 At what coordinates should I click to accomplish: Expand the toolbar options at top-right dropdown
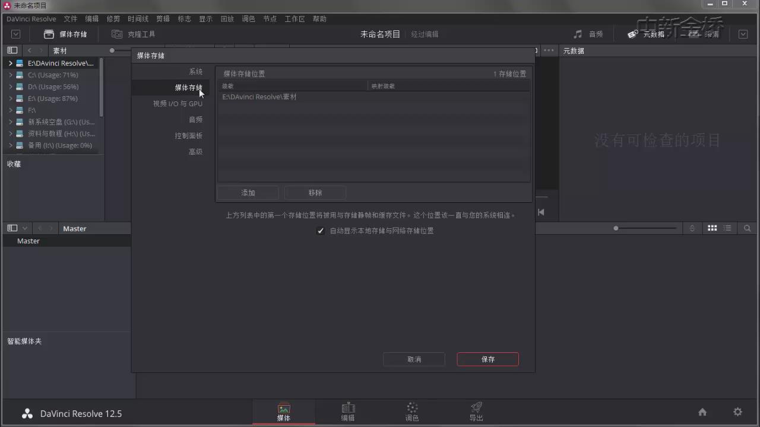coord(743,34)
